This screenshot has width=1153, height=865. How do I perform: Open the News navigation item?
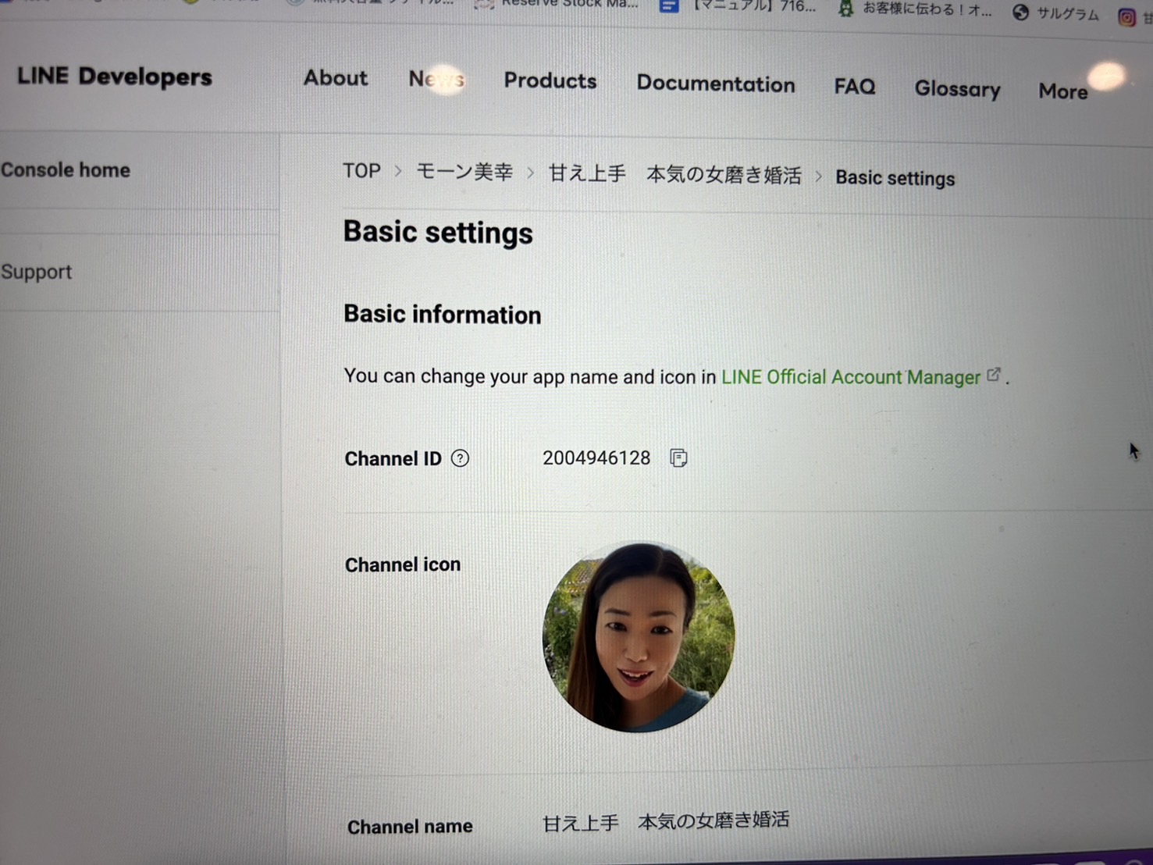coord(436,79)
